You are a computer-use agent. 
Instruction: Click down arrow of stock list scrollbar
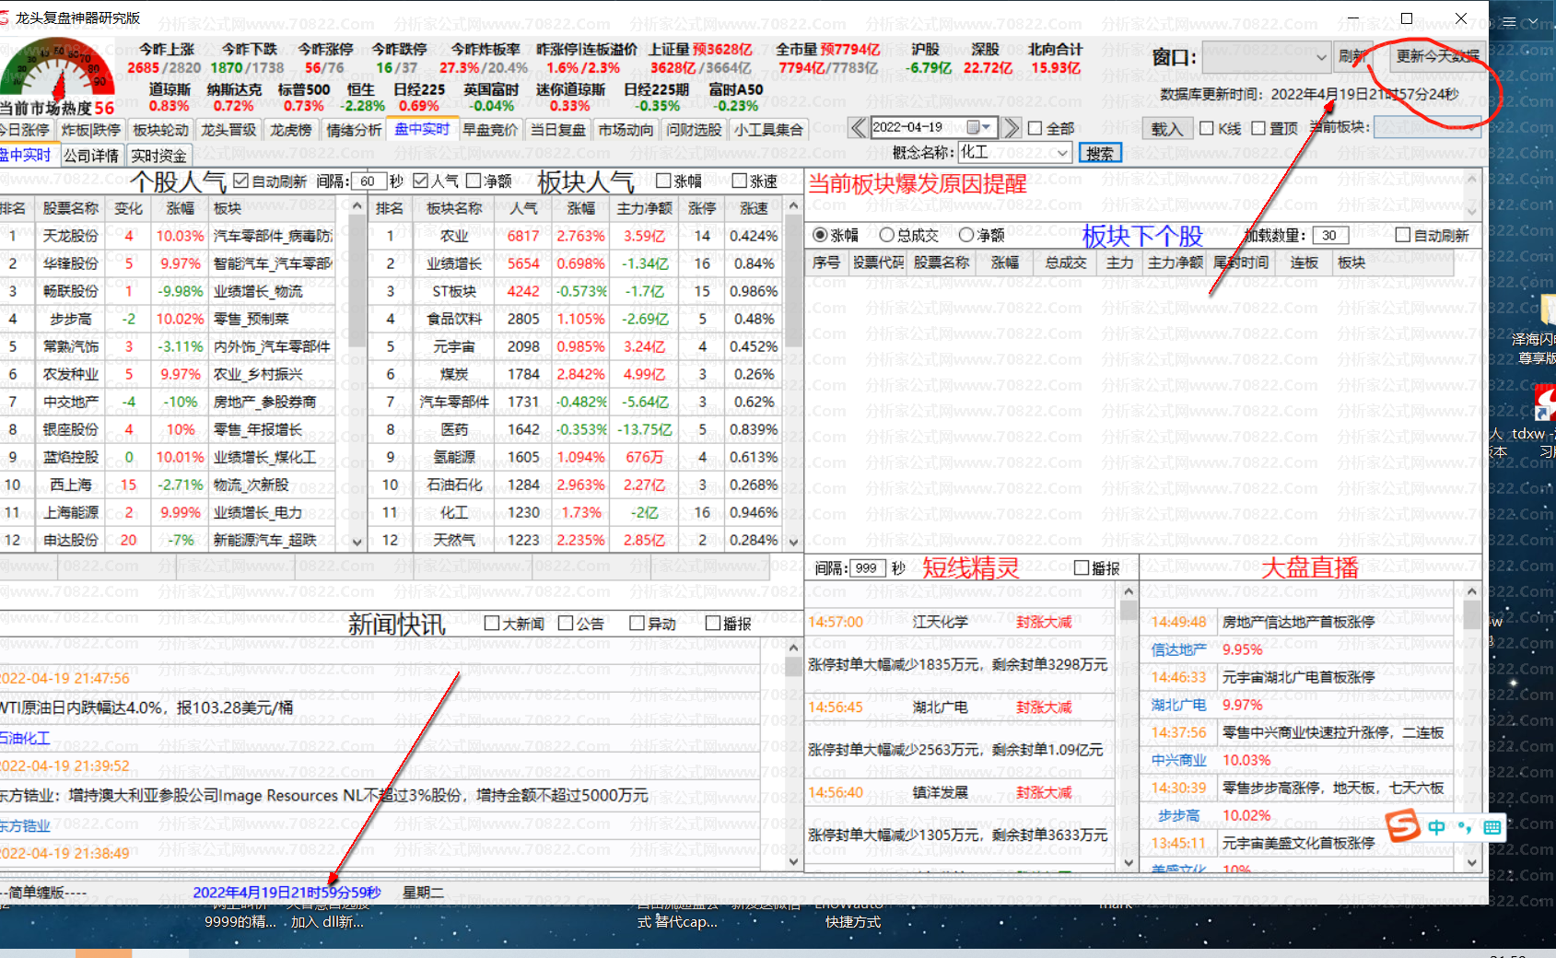click(357, 543)
